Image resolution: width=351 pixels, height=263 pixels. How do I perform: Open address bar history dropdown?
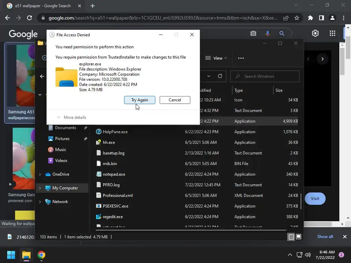(209, 76)
